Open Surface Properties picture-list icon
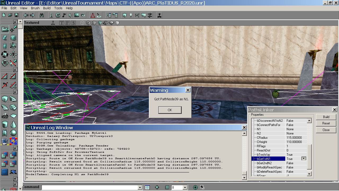The height and width of the screenshot is (191, 339). pos(115,15)
